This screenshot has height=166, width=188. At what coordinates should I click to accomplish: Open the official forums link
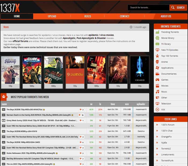[20, 41]
